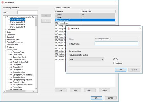Image resolution: width=143 pixels, height=102 pixels.
Task: Click the Edit... button
Action: 90,90
